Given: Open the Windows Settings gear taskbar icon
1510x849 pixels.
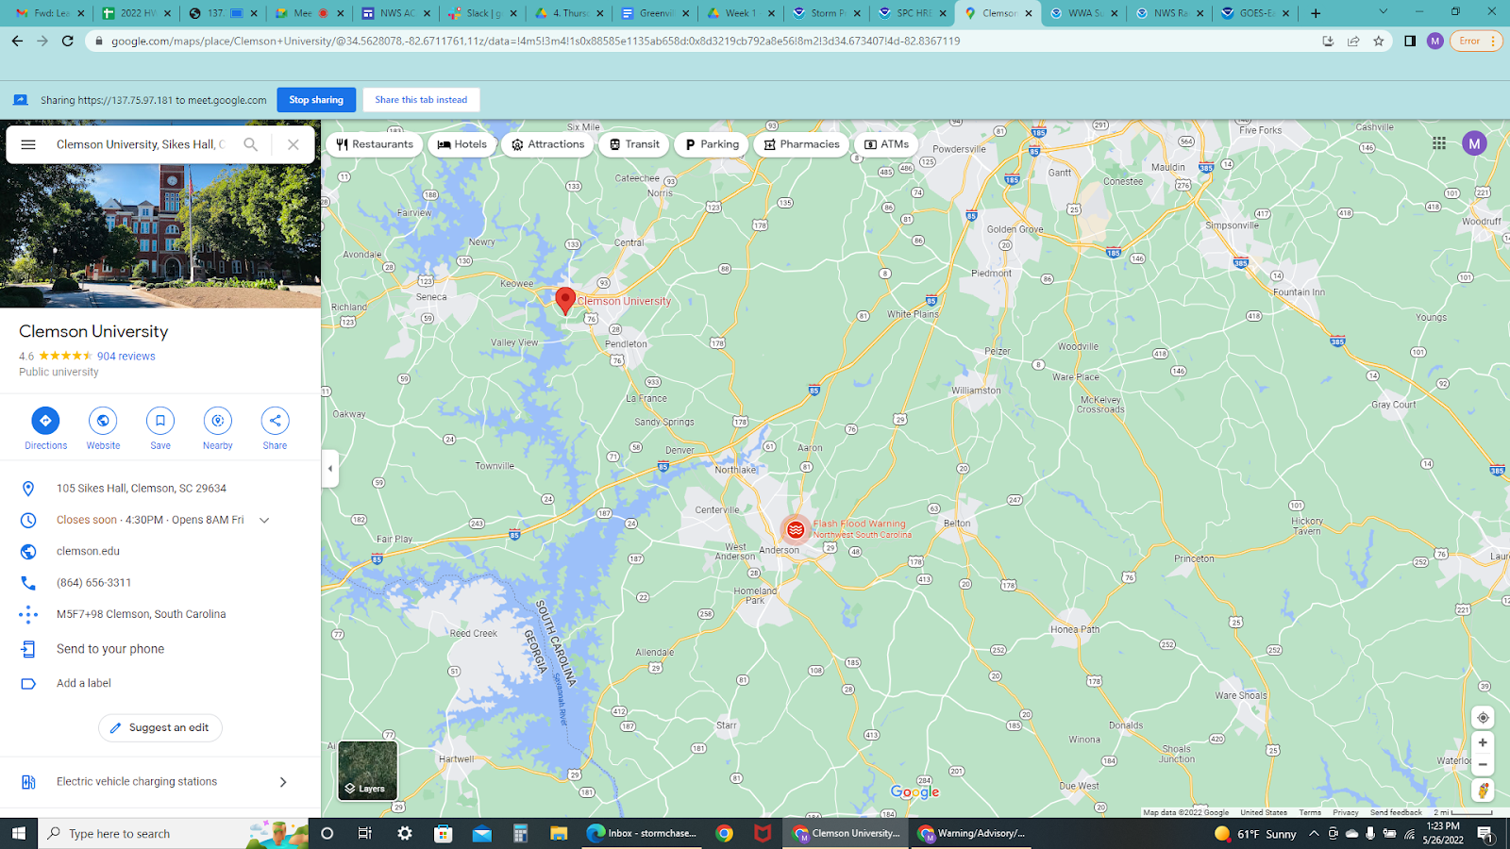Looking at the screenshot, I should coord(405,833).
